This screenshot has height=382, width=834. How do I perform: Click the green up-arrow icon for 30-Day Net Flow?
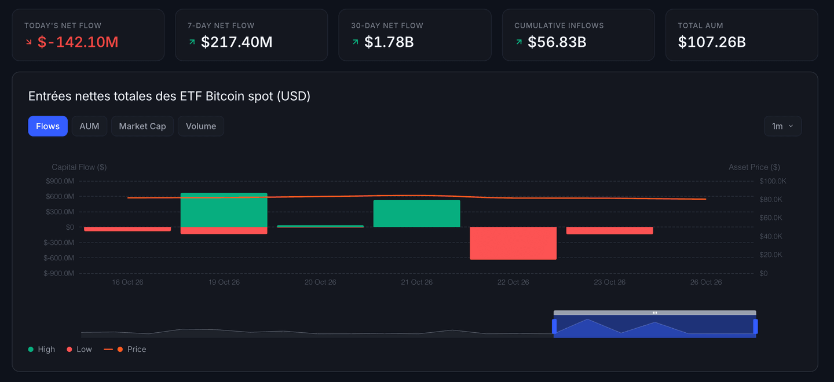[356, 42]
